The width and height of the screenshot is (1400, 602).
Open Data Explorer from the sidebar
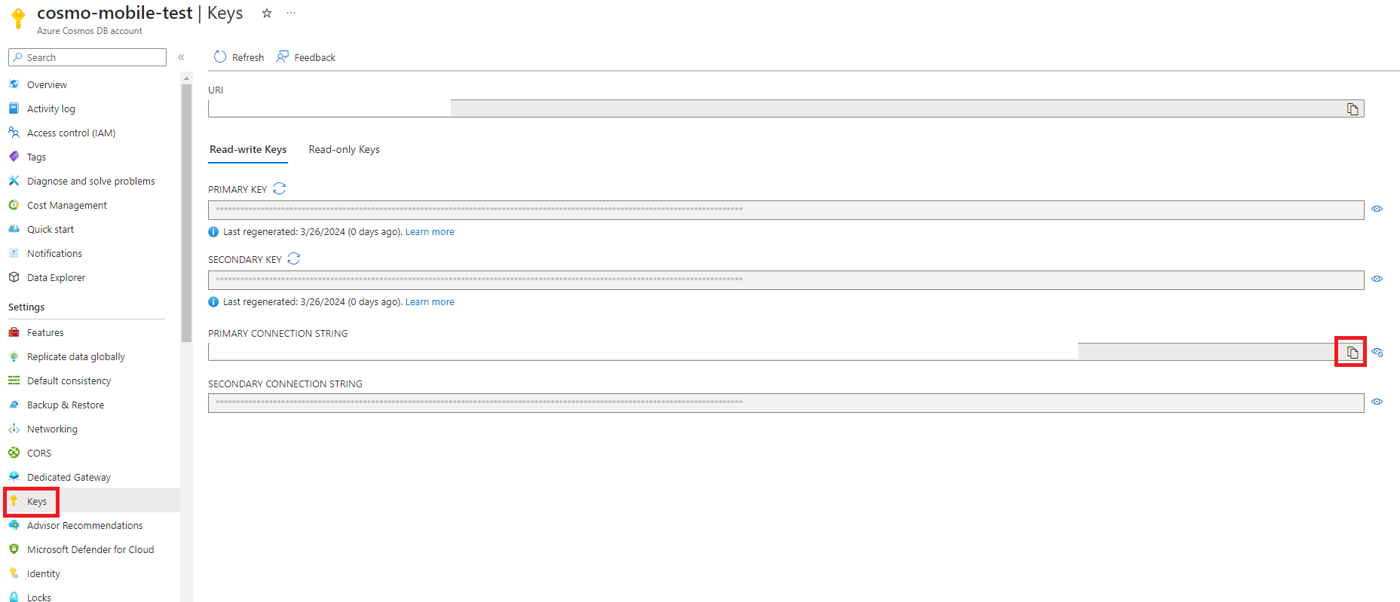56,277
